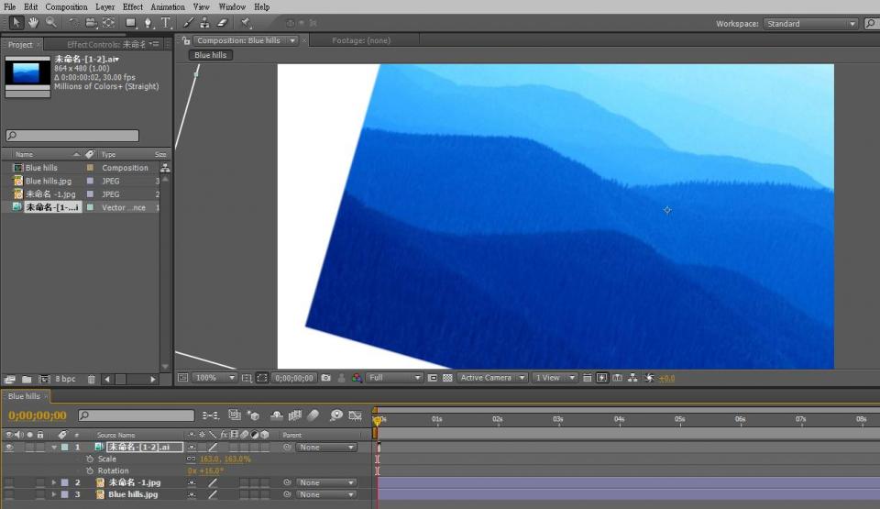Toggle Rotation property stopwatch

90,470
